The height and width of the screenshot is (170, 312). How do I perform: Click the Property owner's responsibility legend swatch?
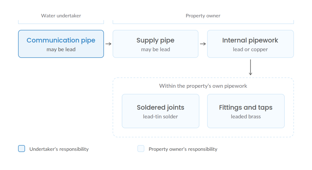click(141, 149)
